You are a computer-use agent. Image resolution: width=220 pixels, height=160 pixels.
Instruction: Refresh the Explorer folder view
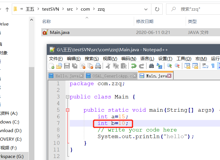tap(157, 9)
